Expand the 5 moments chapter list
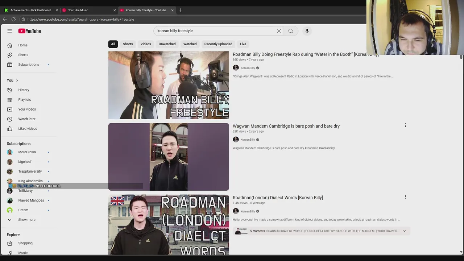464x261 pixels. point(405,231)
